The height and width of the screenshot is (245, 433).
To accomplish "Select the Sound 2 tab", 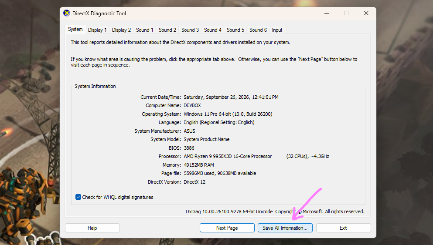I will click(167, 30).
